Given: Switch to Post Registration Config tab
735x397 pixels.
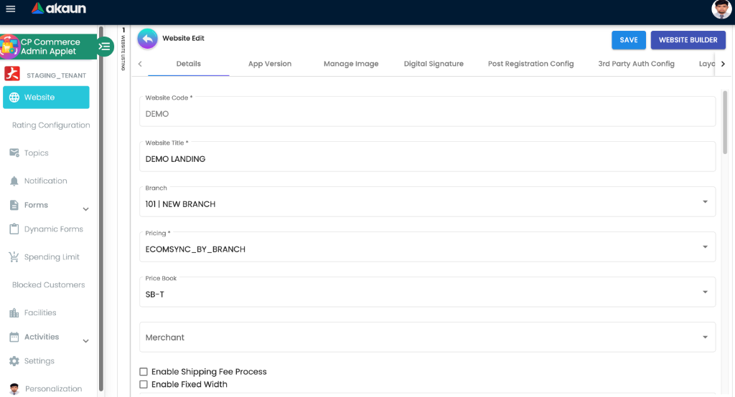Looking at the screenshot, I should click(530, 64).
